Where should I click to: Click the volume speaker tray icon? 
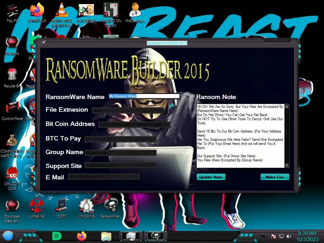pyautogui.click(x=289, y=236)
